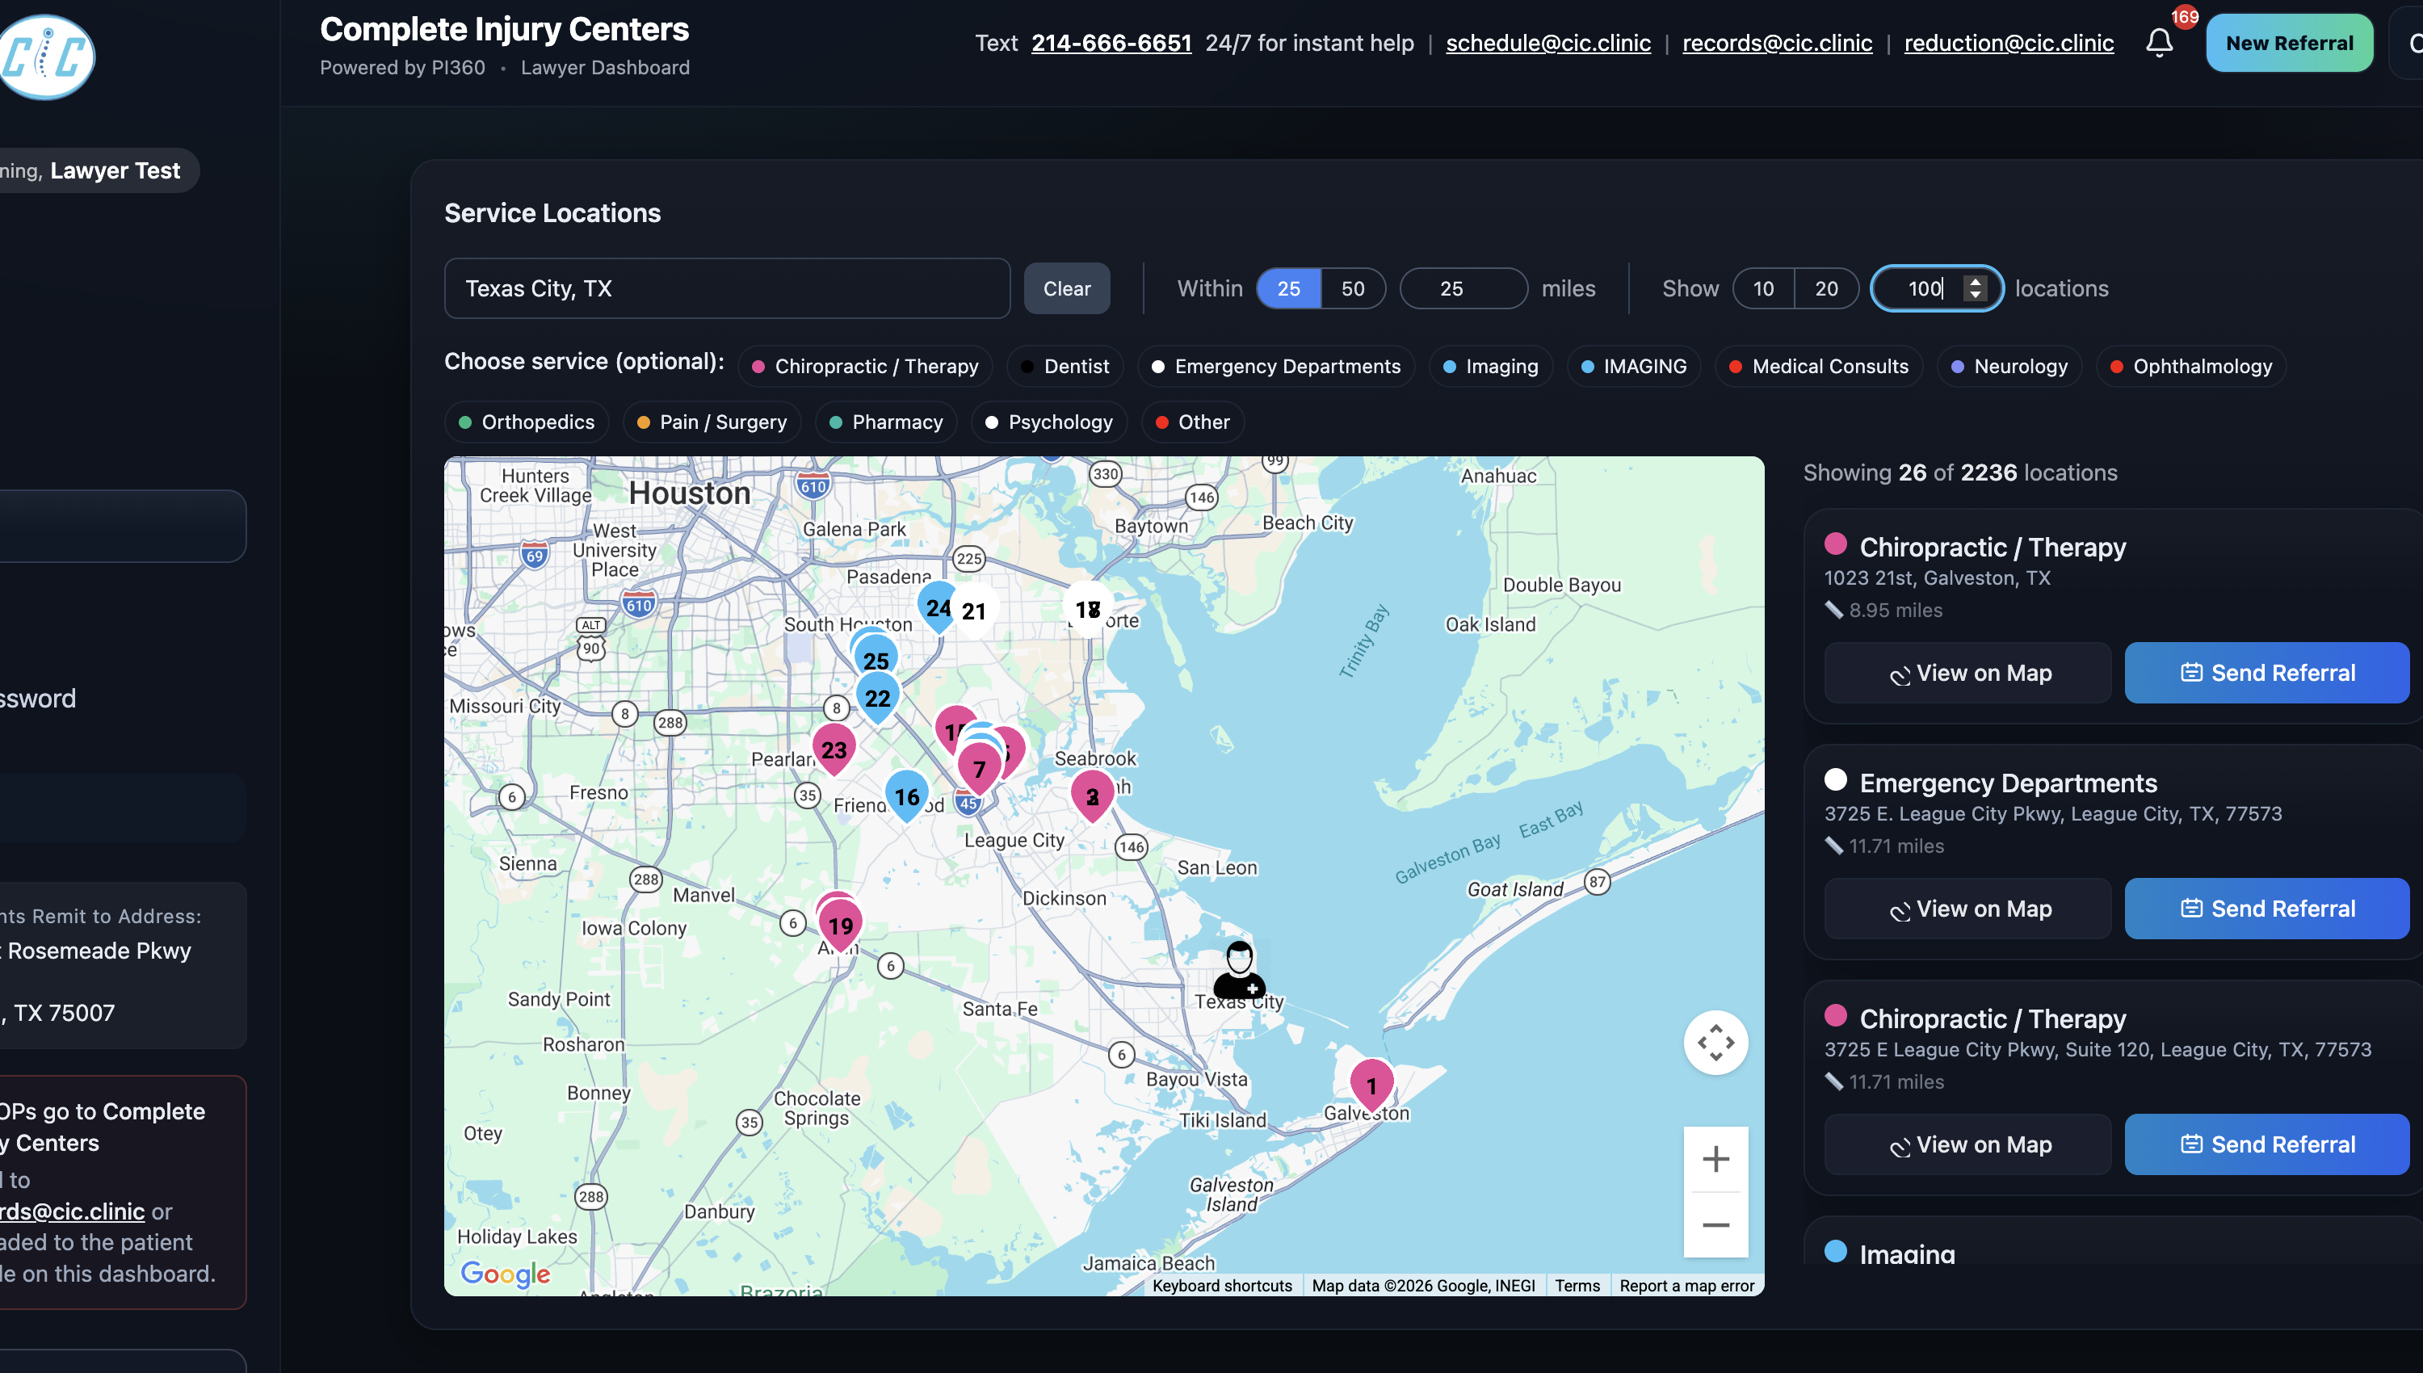The image size is (2423, 1373).
Task: Select the 25 miles preset
Action: 1288,288
